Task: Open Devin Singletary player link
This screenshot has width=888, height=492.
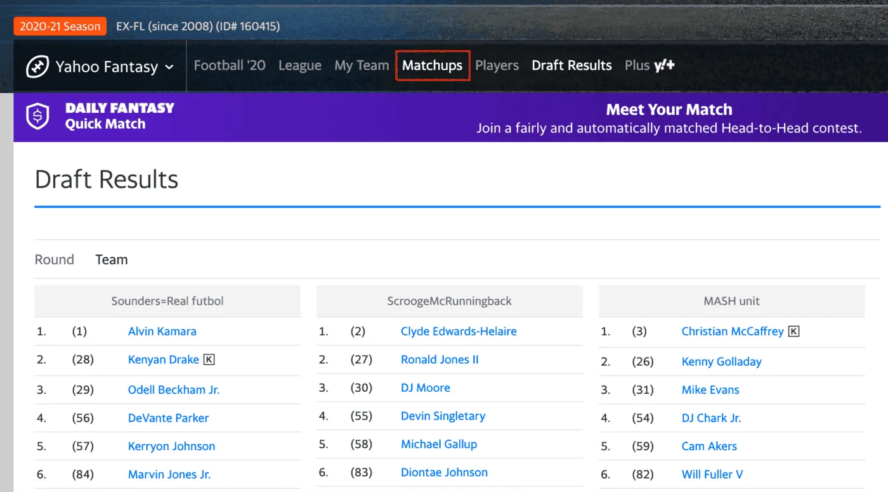Action: (x=443, y=416)
